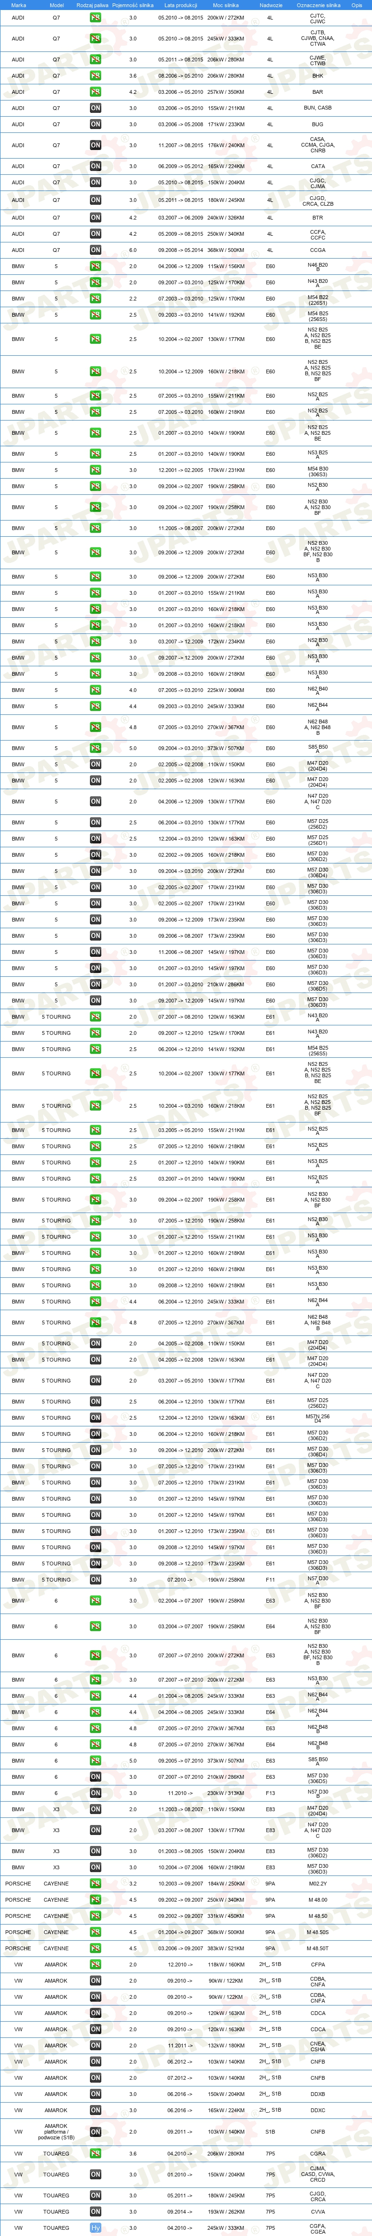Screen dimensions: 372x2236
Task: Select the petrol icon for Audi Q7 BAR engine
Action: click(x=96, y=92)
